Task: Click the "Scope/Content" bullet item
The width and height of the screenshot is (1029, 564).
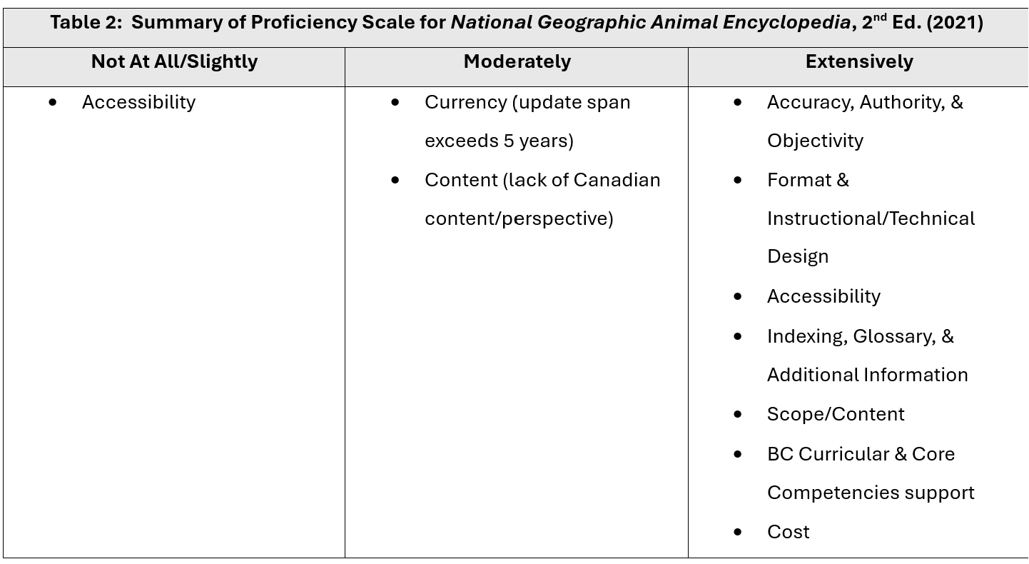Action: coord(836,414)
